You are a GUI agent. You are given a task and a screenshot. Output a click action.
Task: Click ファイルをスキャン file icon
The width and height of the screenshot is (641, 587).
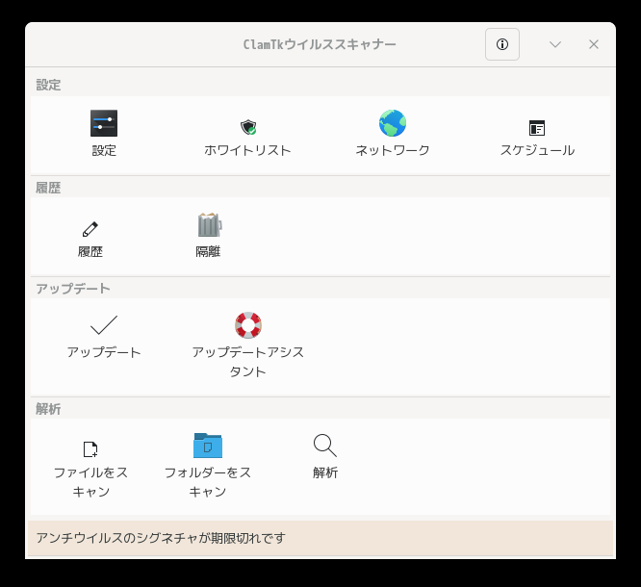click(x=90, y=449)
